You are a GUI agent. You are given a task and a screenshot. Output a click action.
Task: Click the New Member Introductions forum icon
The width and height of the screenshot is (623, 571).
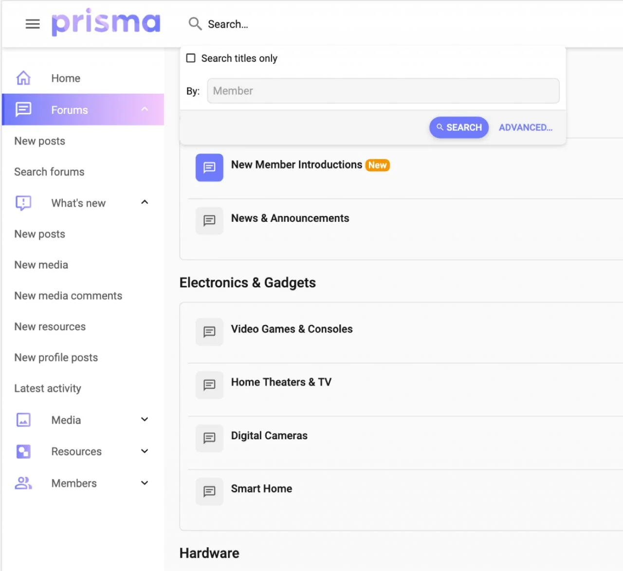pos(209,167)
